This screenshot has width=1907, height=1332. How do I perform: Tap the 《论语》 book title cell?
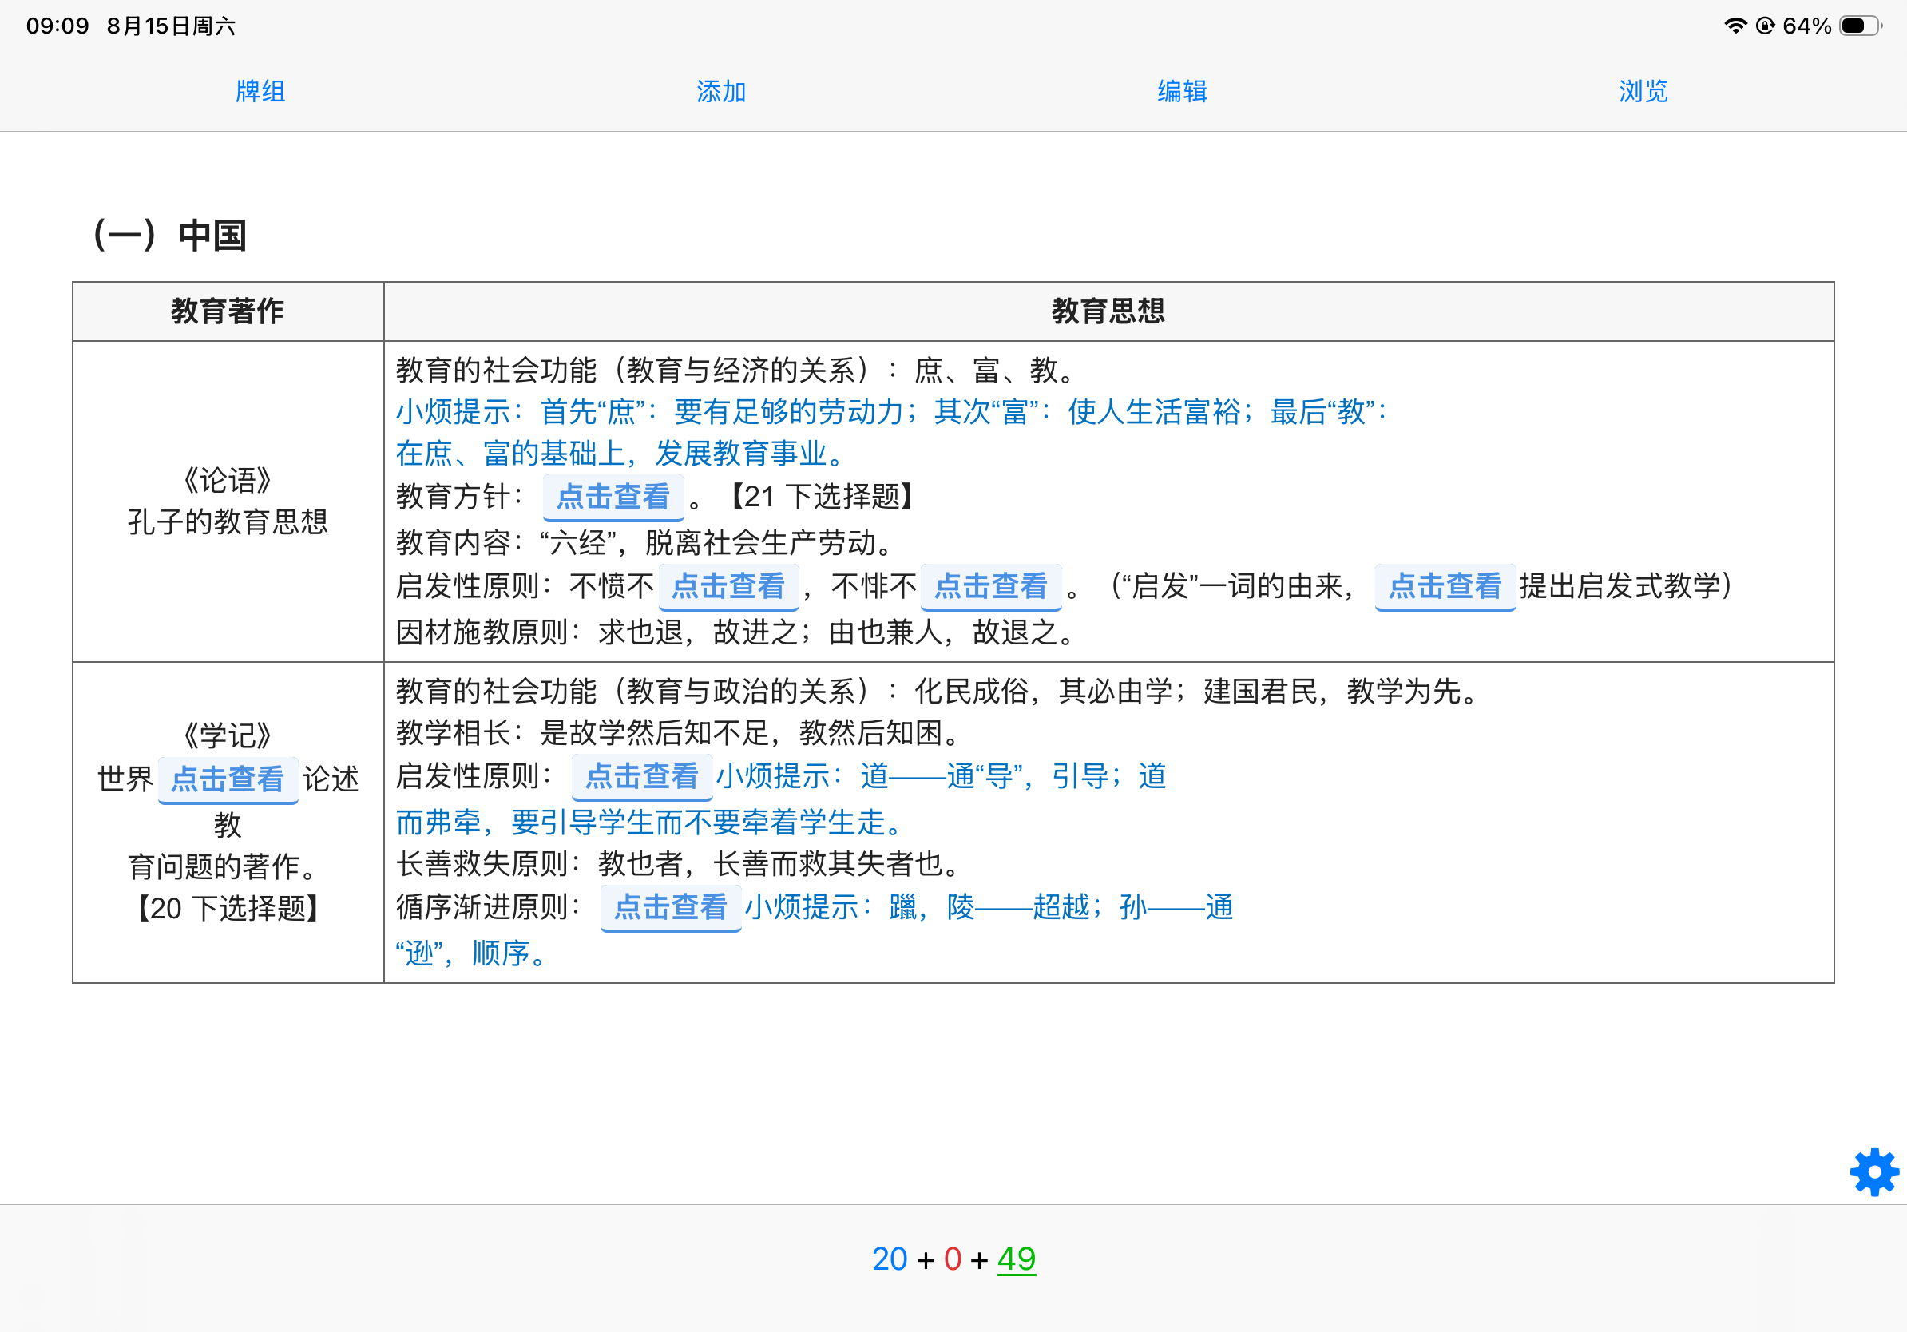pos(228,480)
